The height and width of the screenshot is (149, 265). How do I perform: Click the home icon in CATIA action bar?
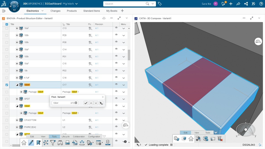191,139
